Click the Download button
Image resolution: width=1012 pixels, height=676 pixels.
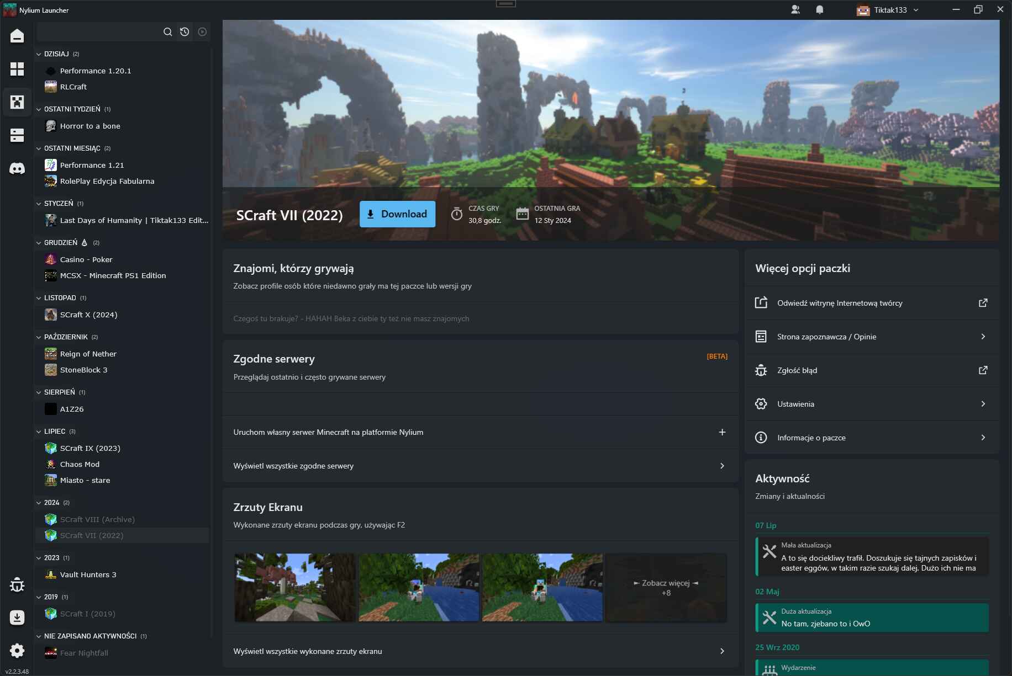coord(397,214)
